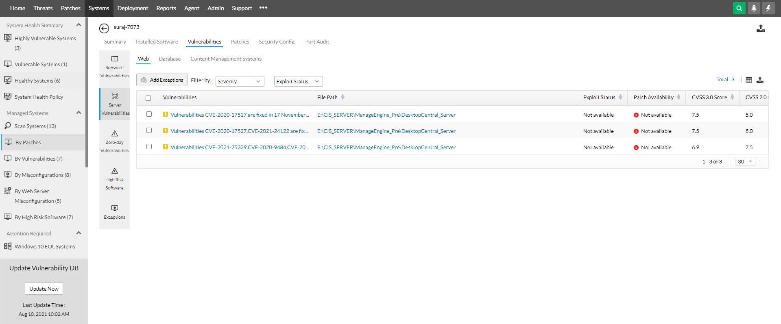Image resolution: width=781 pixels, height=324 pixels.
Task: Click the By High Risk Software icon
Action: 8,217
